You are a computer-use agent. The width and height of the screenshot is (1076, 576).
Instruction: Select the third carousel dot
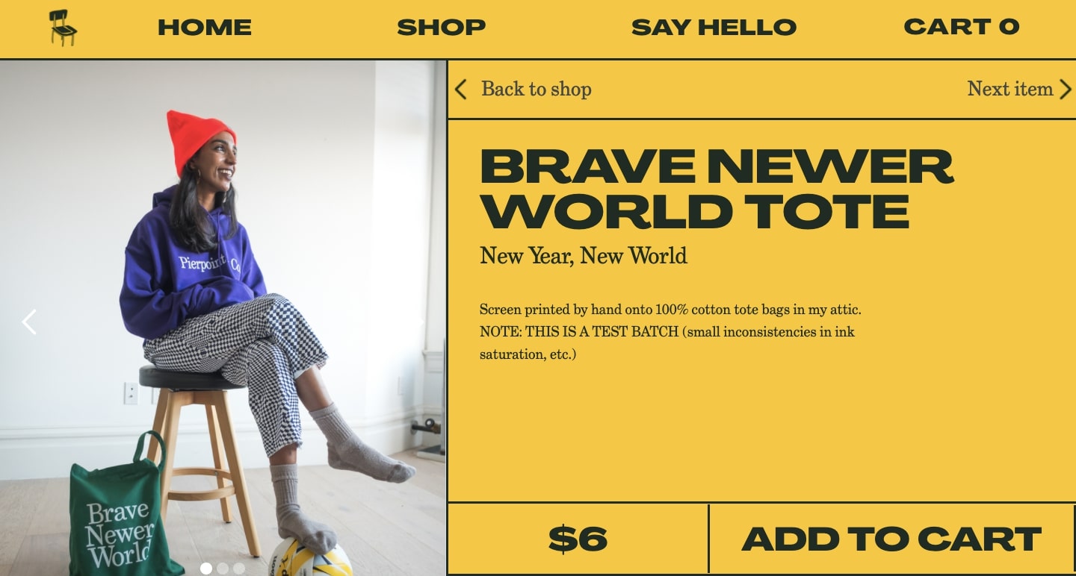click(x=239, y=569)
